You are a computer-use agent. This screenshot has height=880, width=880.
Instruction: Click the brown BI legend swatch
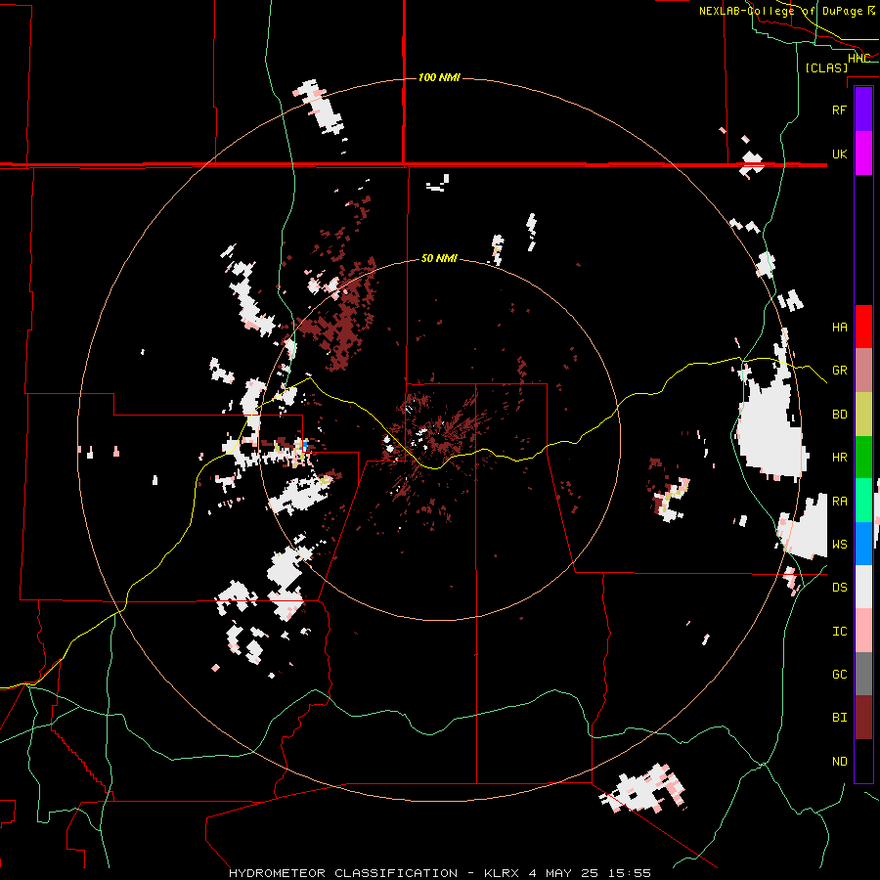tap(863, 718)
